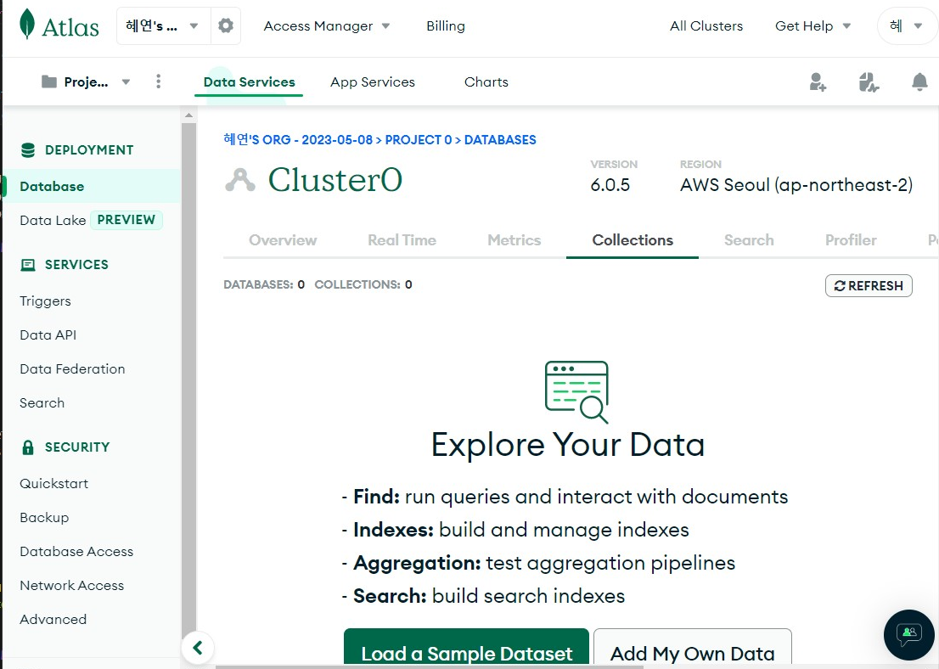Open the cluster Search tab
The height and width of the screenshot is (669, 939).
pyautogui.click(x=749, y=240)
